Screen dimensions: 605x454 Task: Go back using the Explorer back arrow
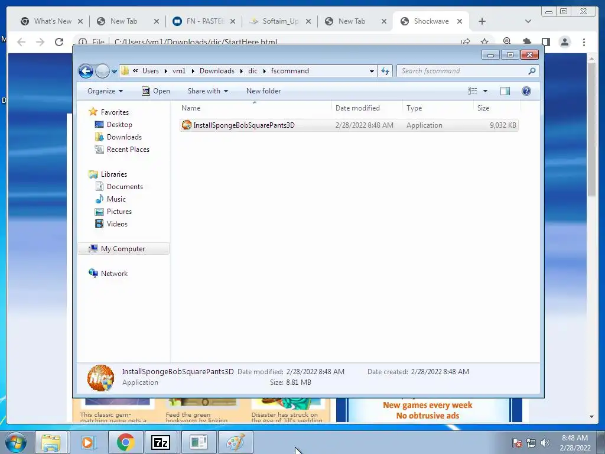pos(86,71)
